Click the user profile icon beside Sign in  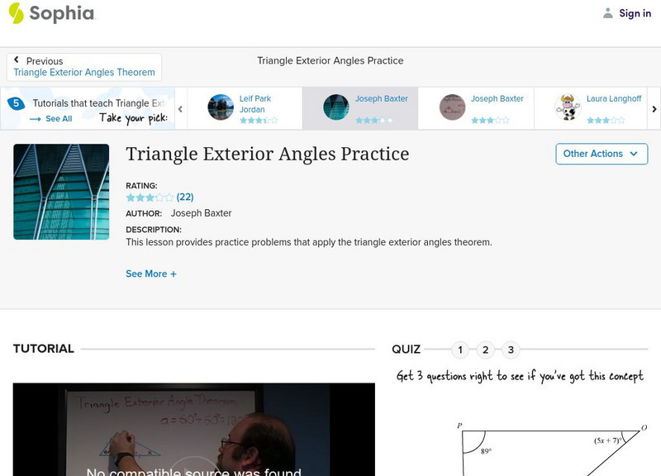[x=608, y=13]
